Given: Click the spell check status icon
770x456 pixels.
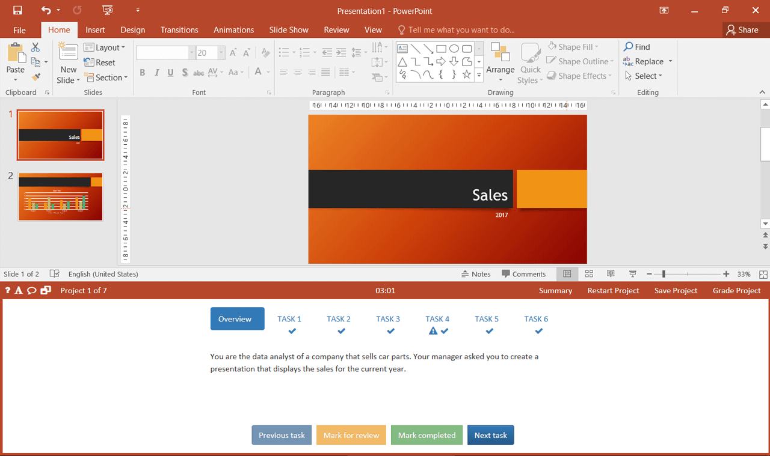Looking at the screenshot, I should tap(55, 274).
